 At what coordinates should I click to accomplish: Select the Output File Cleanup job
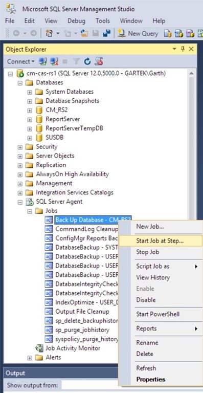pyautogui.click(x=82, y=312)
